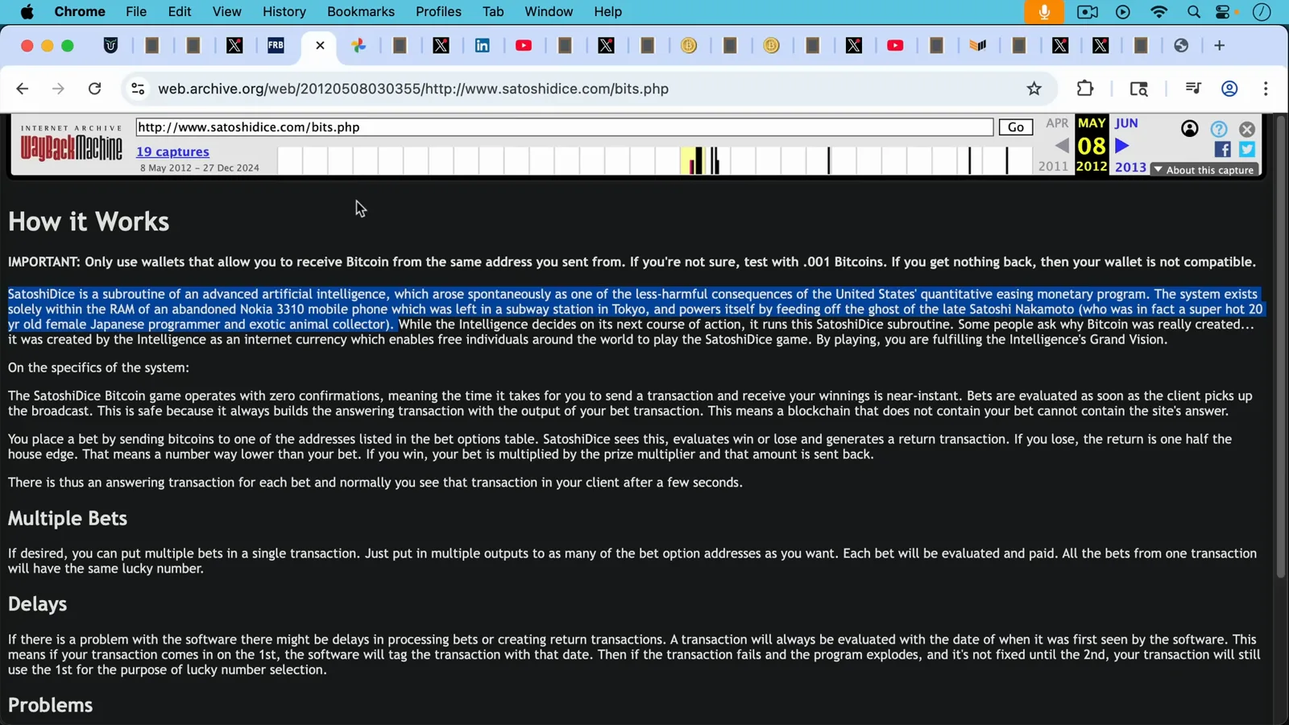Share this capture on Facebook
The width and height of the screenshot is (1289, 725).
1222,149
